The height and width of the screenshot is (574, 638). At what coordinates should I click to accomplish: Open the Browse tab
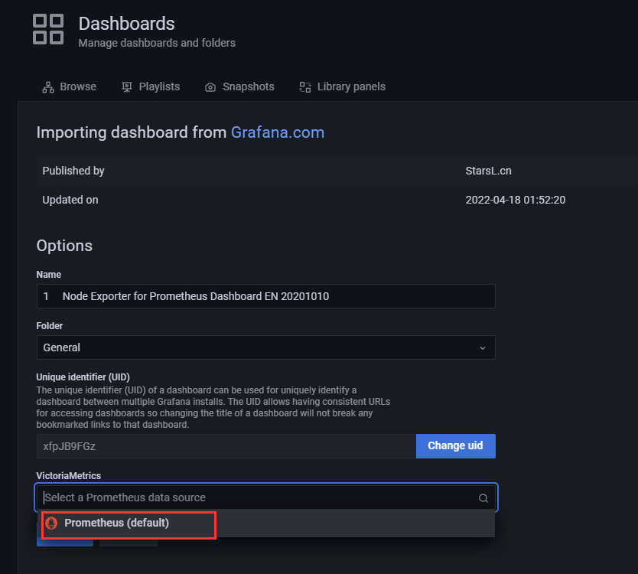point(69,86)
